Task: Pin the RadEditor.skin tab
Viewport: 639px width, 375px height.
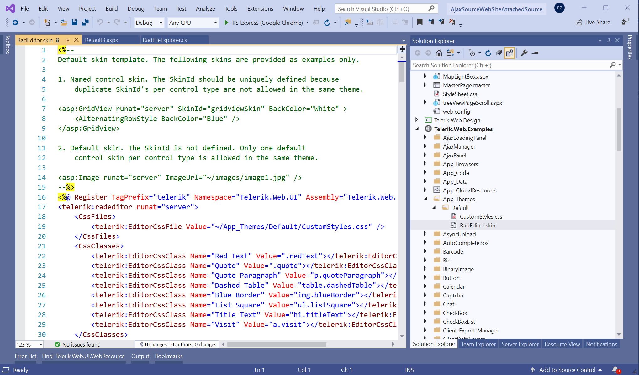Action: coord(67,40)
